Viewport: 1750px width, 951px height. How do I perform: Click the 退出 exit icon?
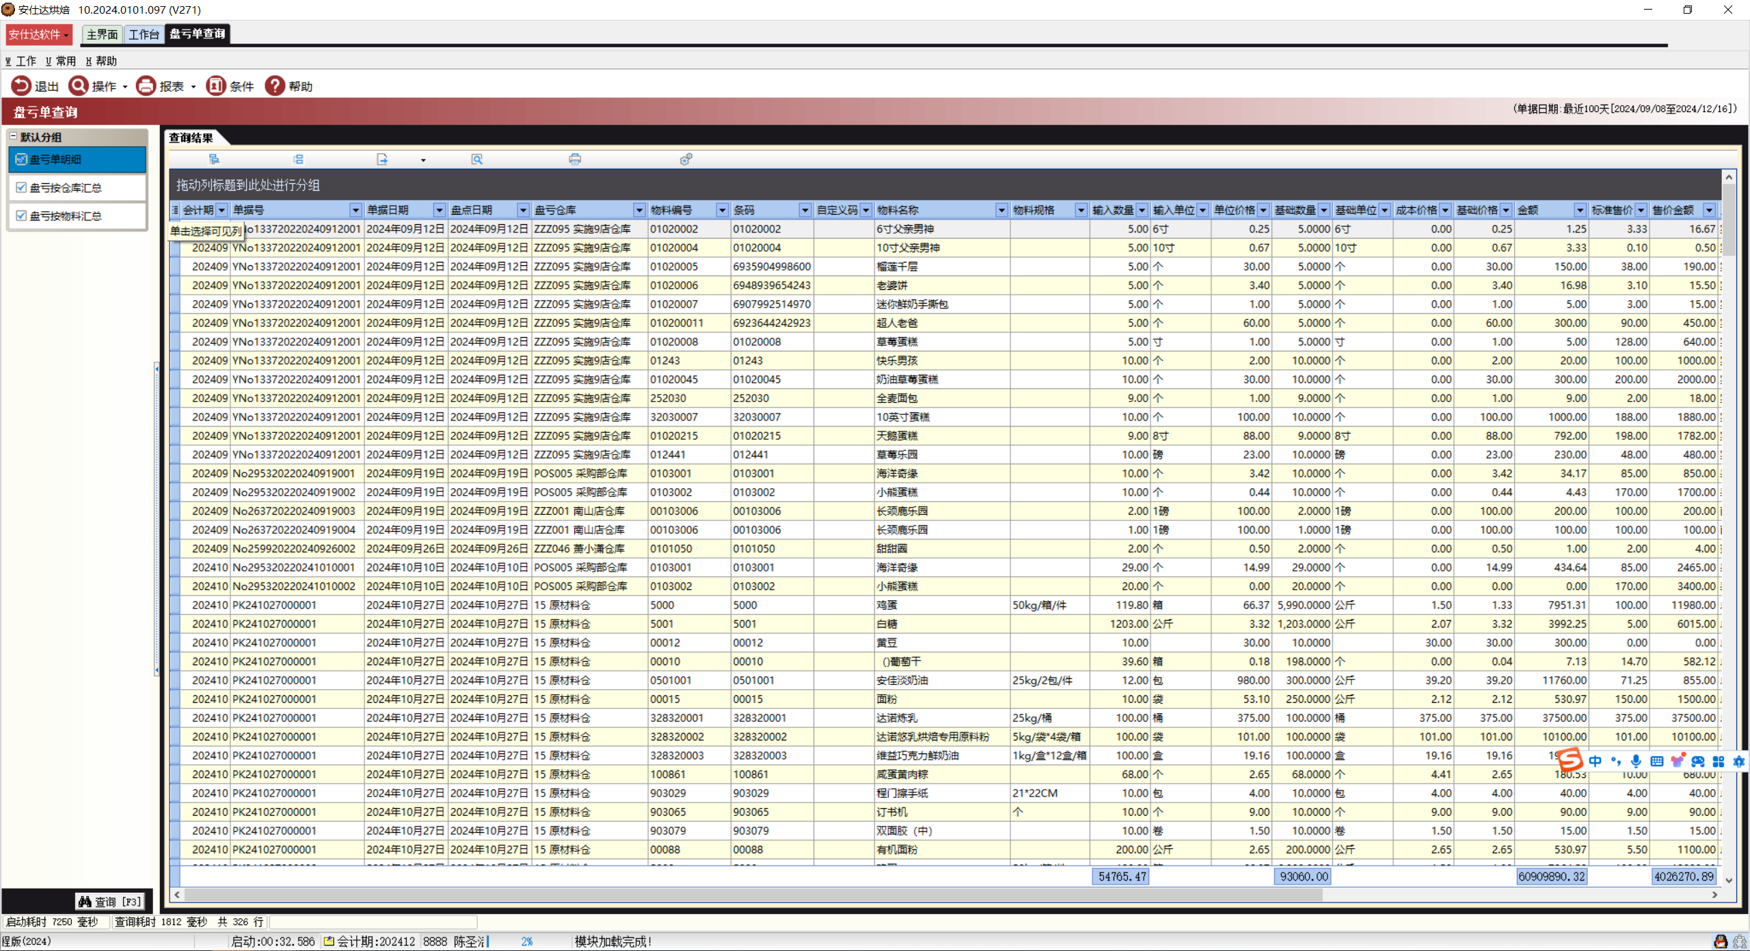click(21, 86)
